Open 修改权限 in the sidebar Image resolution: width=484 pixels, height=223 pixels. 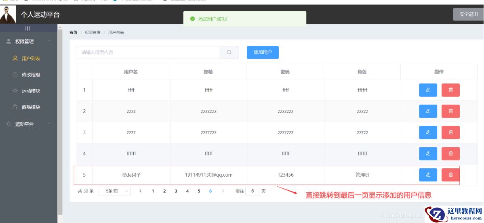pos(31,75)
